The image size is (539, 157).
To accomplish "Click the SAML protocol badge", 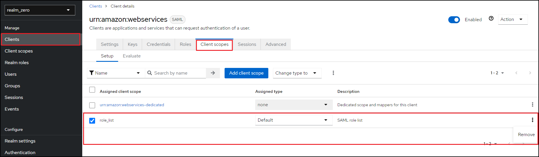I will [177, 19].
